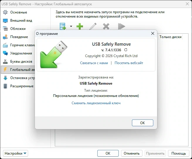Click the version text v. 7.4.1.1336
This screenshot has height=159, width=192.
pos(111,50)
